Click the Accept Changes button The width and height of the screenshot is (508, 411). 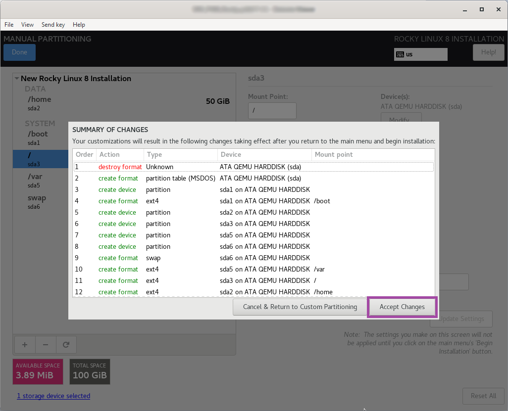pos(402,307)
